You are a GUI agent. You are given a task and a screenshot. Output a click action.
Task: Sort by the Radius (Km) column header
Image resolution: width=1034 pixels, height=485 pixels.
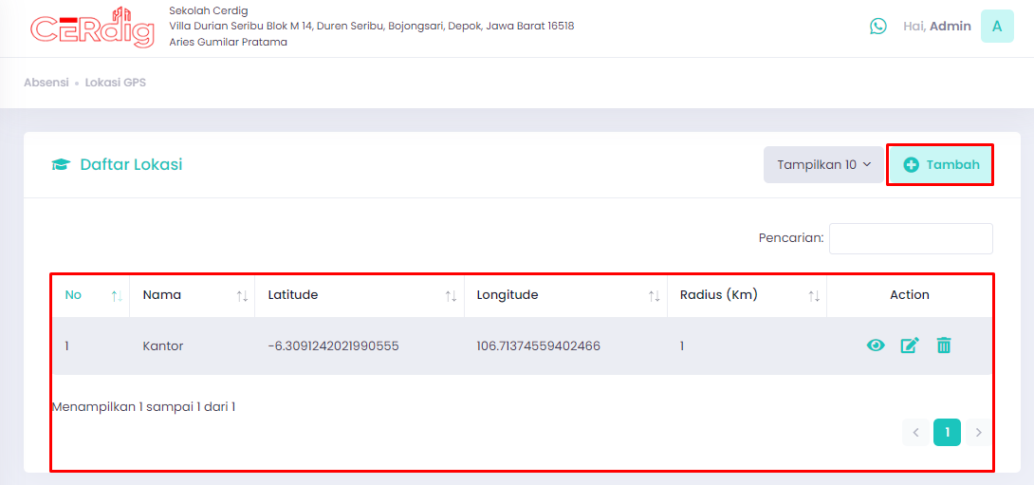[747, 295]
